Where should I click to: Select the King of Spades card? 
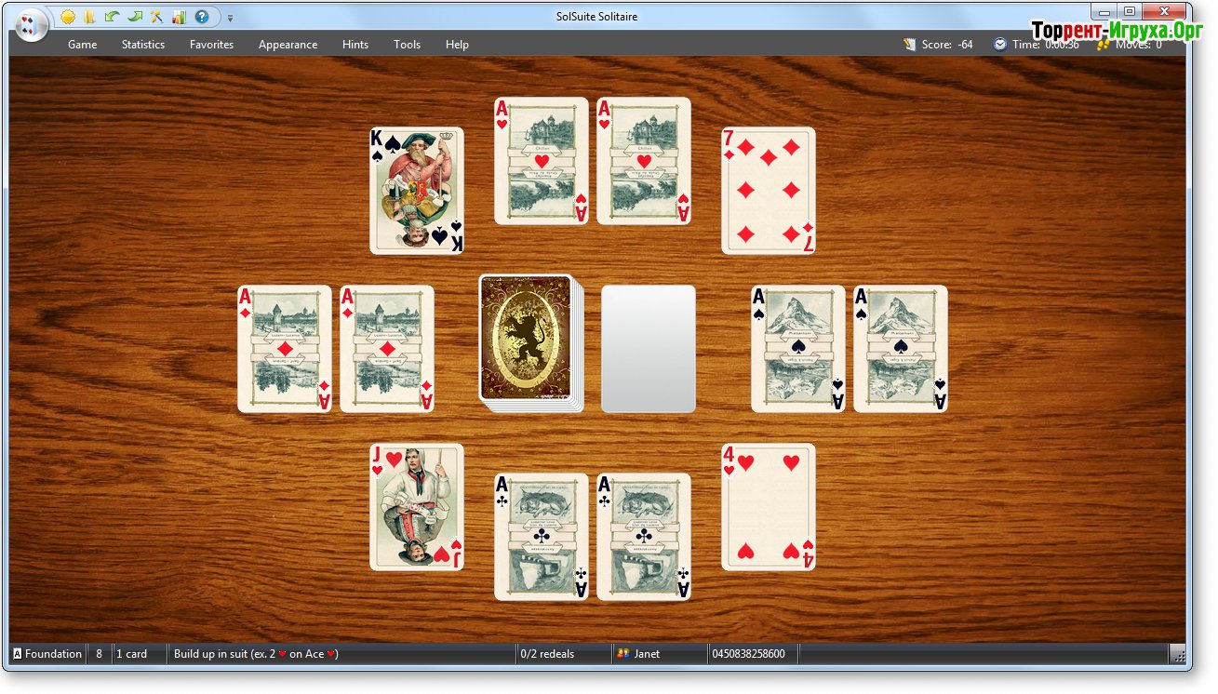(x=417, y=191)
